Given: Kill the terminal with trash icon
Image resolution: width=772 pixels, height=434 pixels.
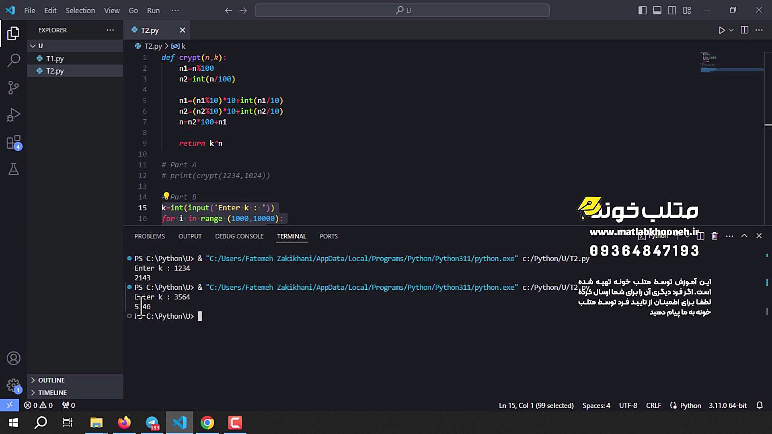Looking at the screenshot, I should pos(715,236).
